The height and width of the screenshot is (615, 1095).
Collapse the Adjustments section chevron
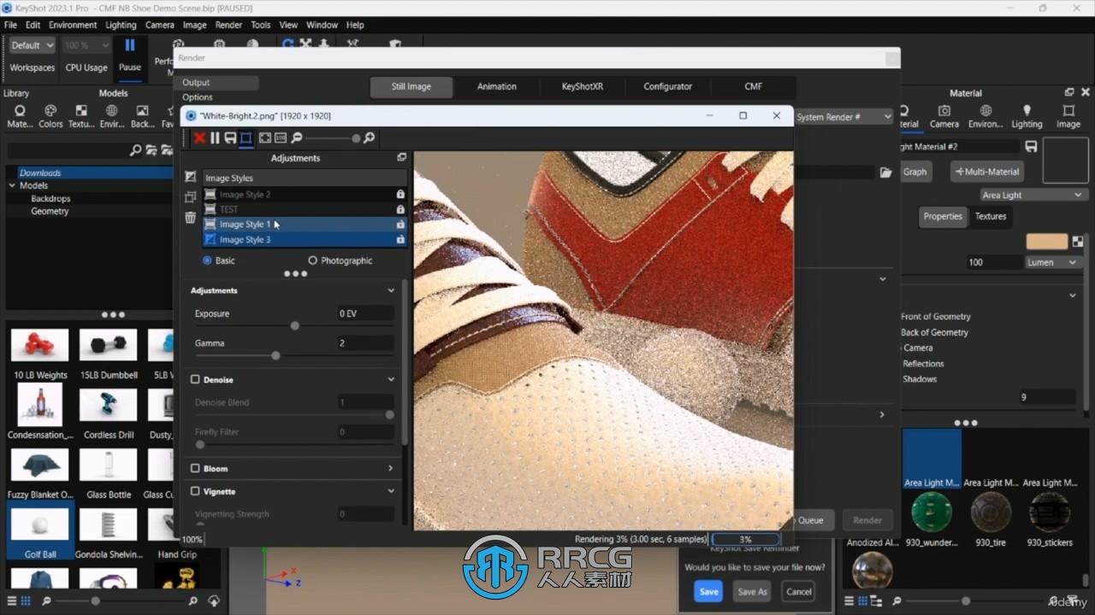coord(391,290)
